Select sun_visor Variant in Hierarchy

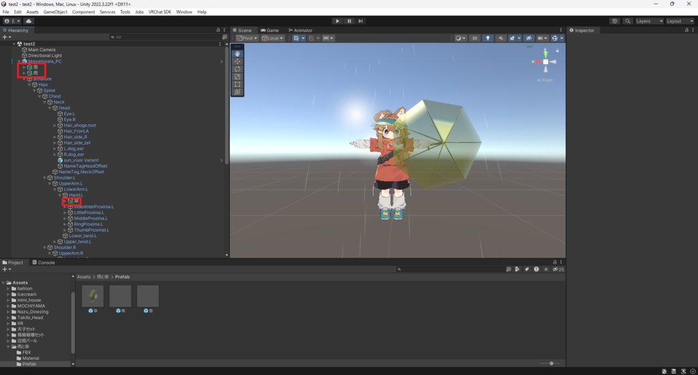coord(81,160)
